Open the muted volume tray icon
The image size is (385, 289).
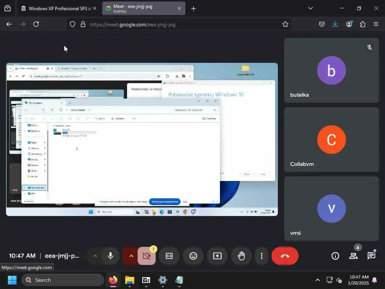tap(339, 280)
